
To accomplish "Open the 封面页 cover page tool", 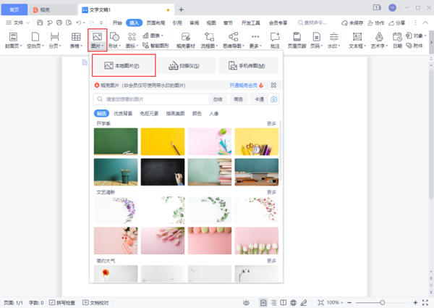I will click(x=13, y=40).
